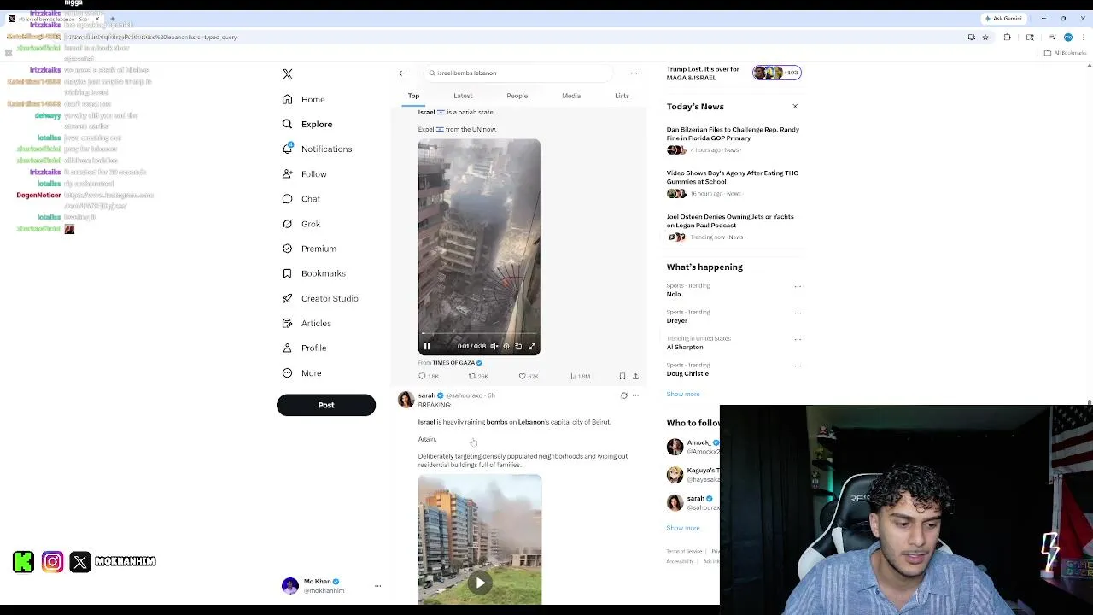Go to Profile in the sidebar
Screen dimensions: 1093x615
click(304, 348)
